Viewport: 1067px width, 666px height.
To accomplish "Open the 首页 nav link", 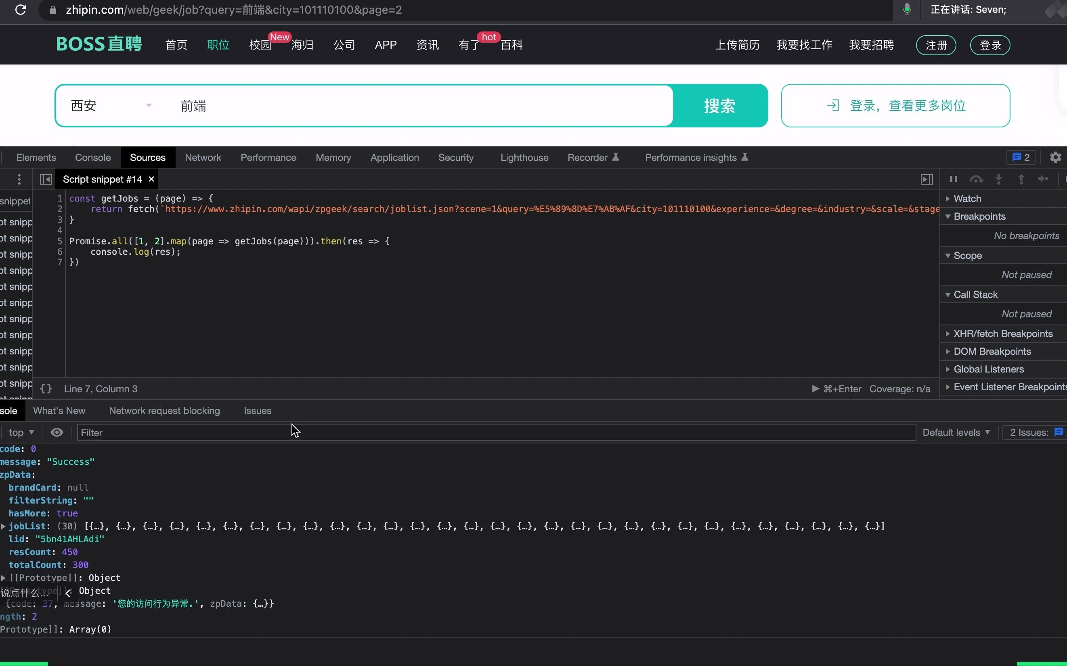I will point(176,45).
